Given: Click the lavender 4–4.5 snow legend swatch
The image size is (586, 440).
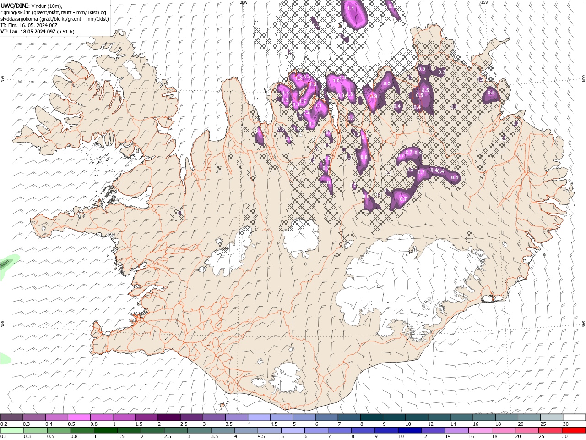Looking at the screenshot, I should pyautogui.click(x=259, y=418).
